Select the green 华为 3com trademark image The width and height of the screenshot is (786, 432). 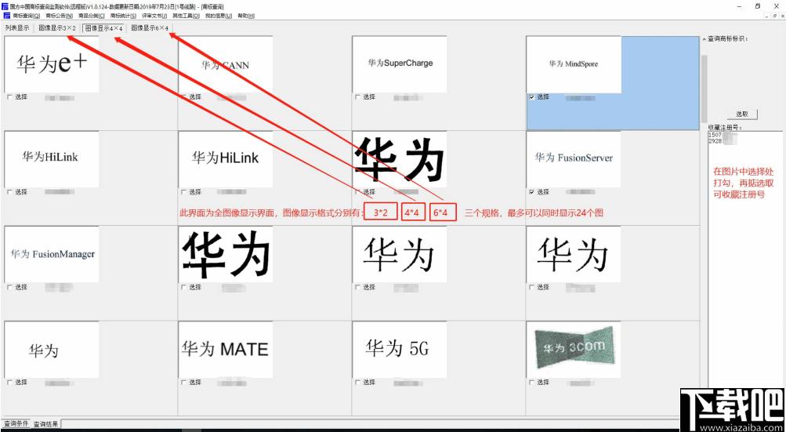(x=574, y=349)
